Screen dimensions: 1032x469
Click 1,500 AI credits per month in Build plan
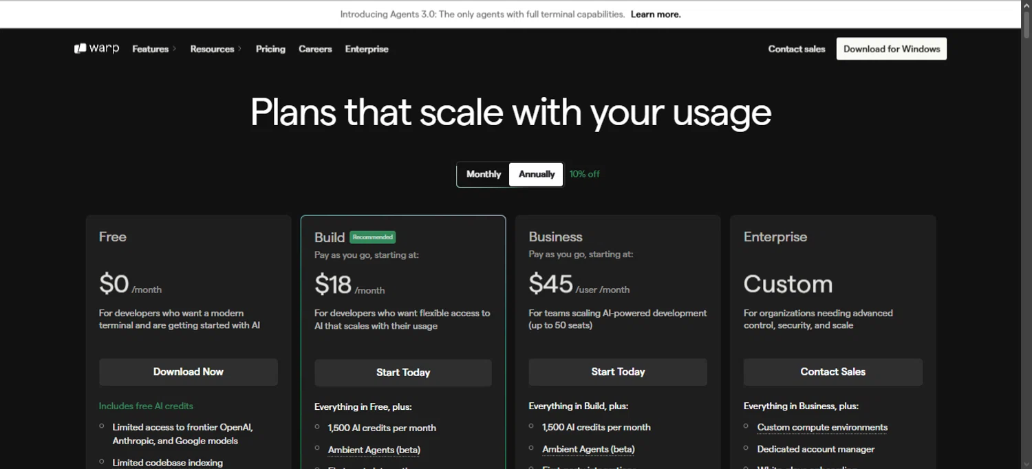point(382,428)
